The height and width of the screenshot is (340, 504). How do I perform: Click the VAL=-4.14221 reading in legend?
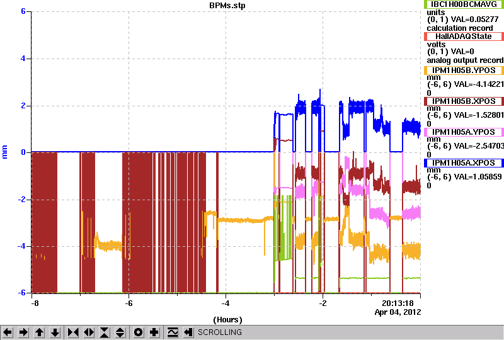coord(479,84)
